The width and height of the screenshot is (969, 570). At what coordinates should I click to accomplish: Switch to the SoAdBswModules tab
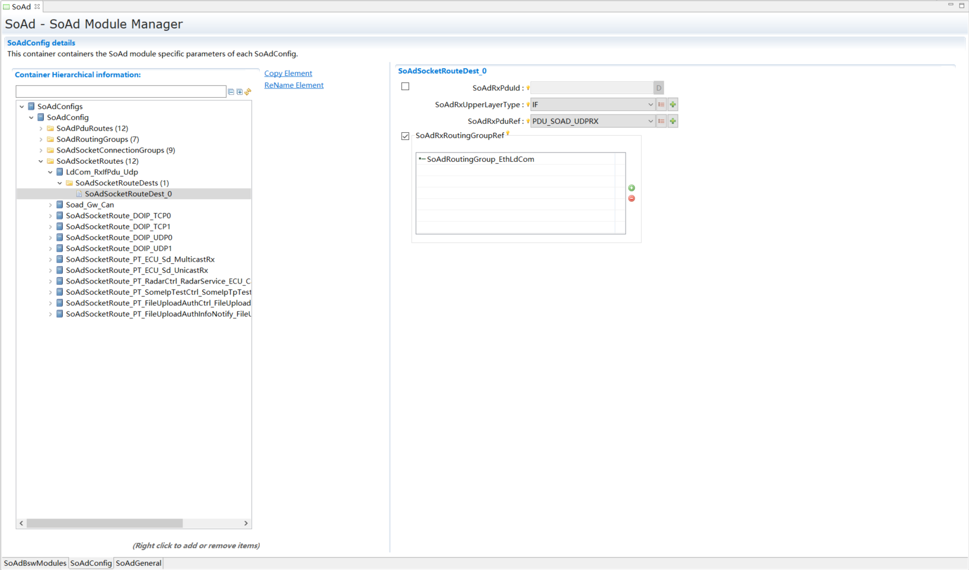35,563
